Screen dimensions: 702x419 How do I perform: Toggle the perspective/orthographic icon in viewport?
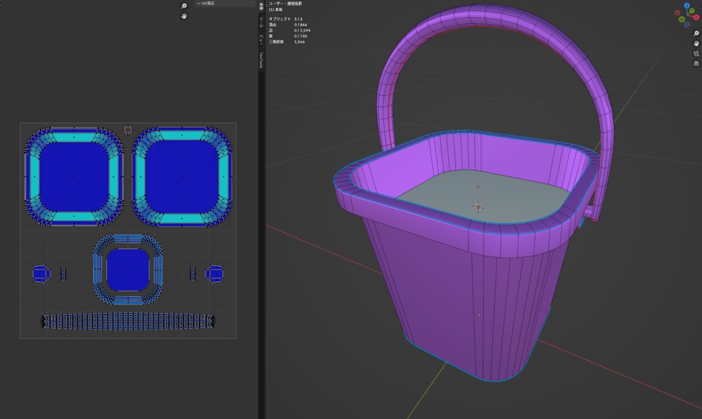[x=696, y=63]
